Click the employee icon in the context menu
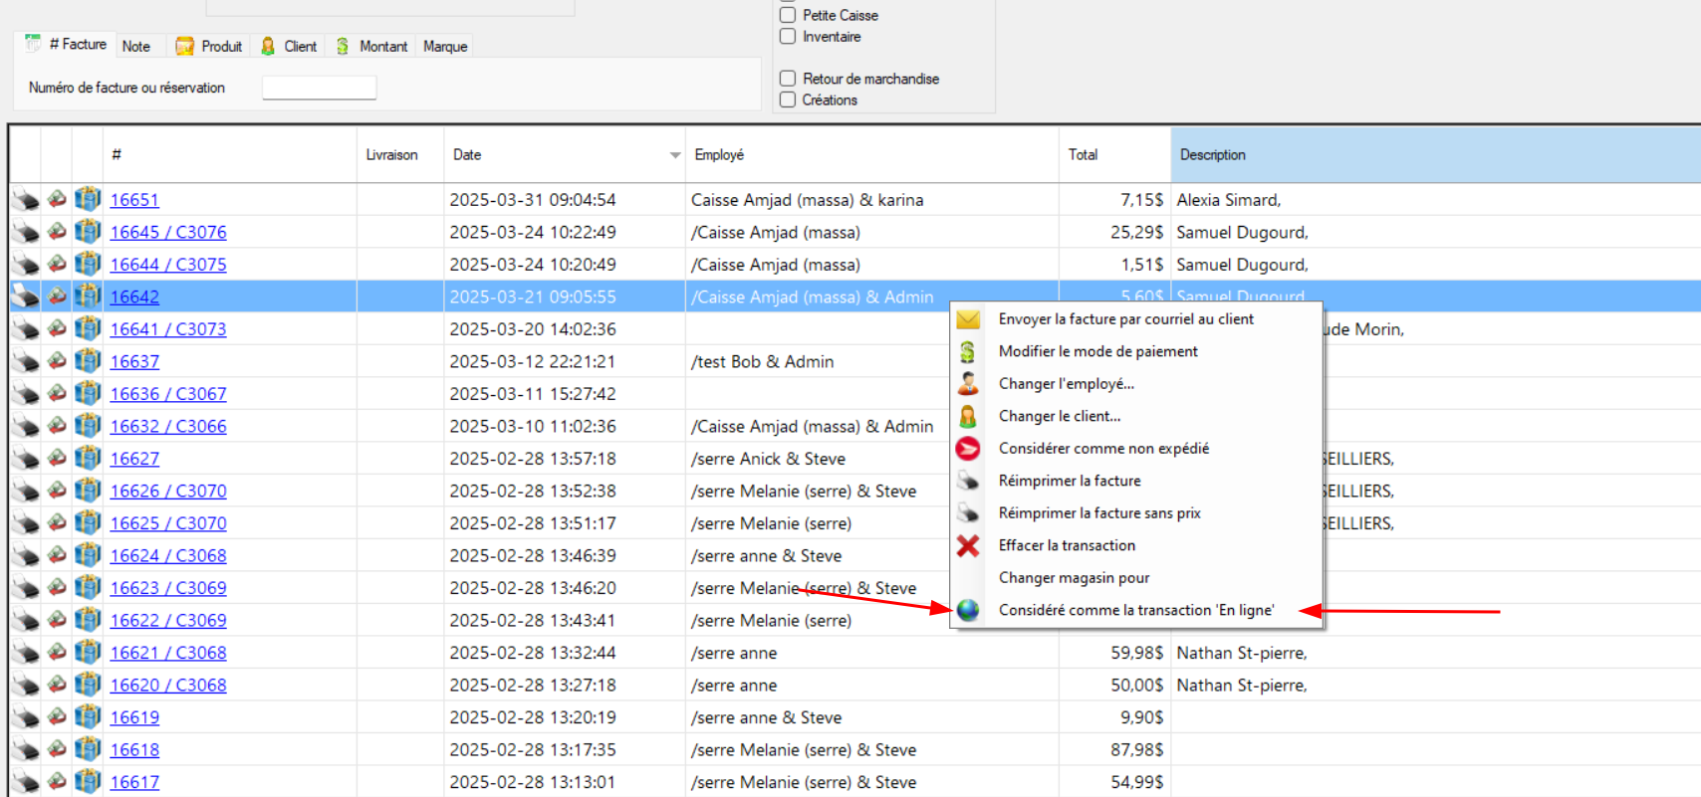Image resolution: width=1701 pixels, height=797 pixels. click(x=968, y=384)
